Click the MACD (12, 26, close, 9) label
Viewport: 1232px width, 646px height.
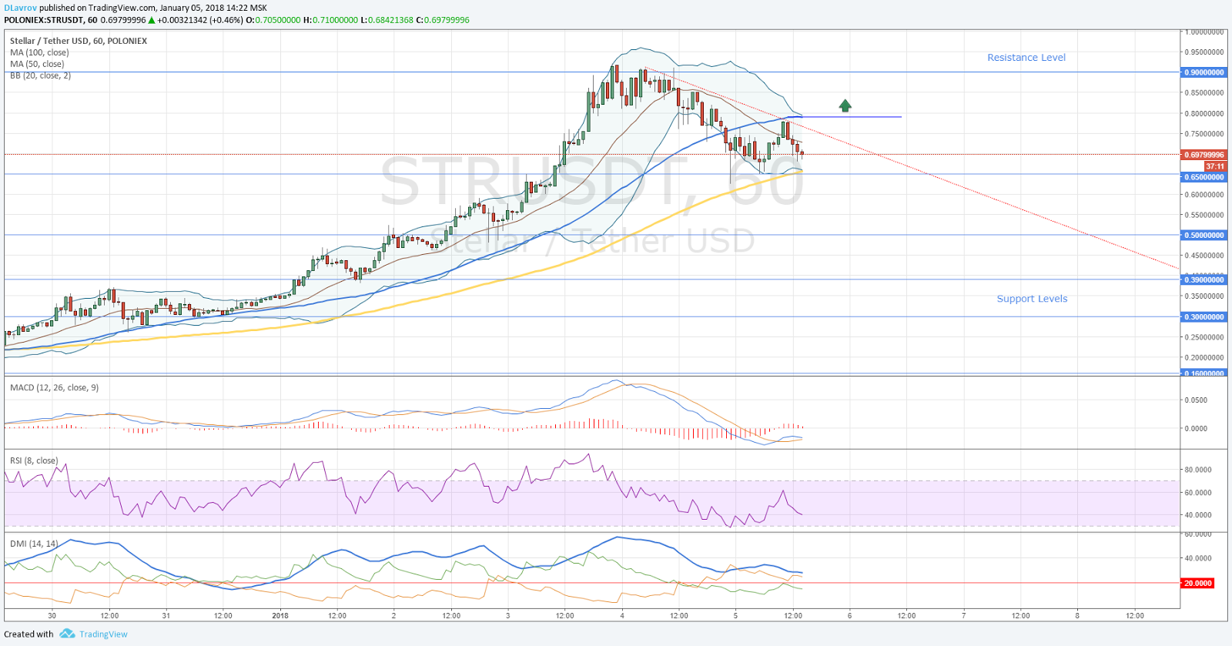(x=54, y=387)
